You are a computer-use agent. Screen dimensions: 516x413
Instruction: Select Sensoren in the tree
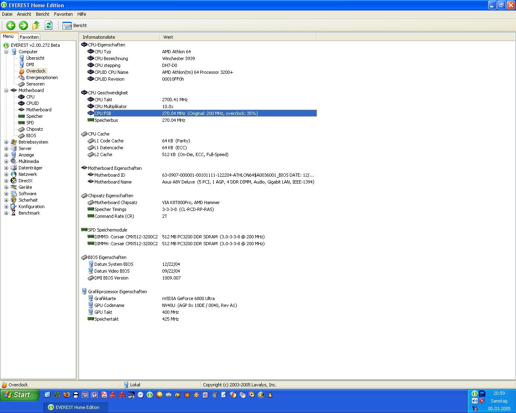click(35, 84)
